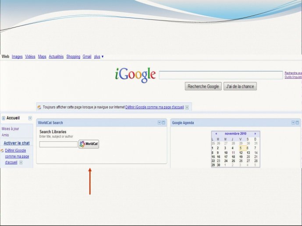Open Shopping in the top navigation
Screen dimensions: 302x226
coord(73,57)
